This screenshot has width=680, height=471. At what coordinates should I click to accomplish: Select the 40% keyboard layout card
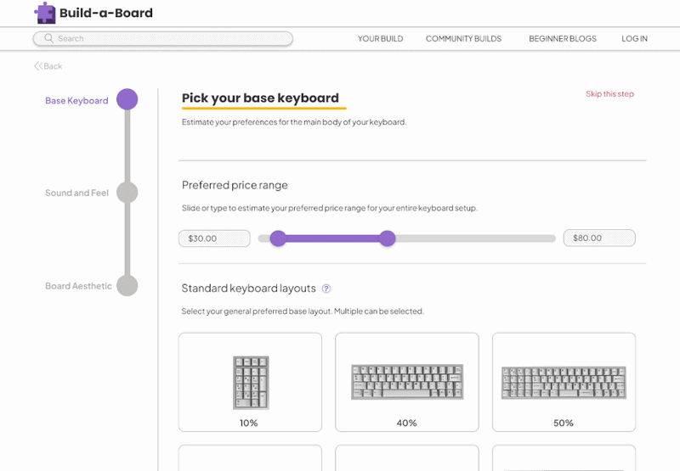tap(407, 382)
